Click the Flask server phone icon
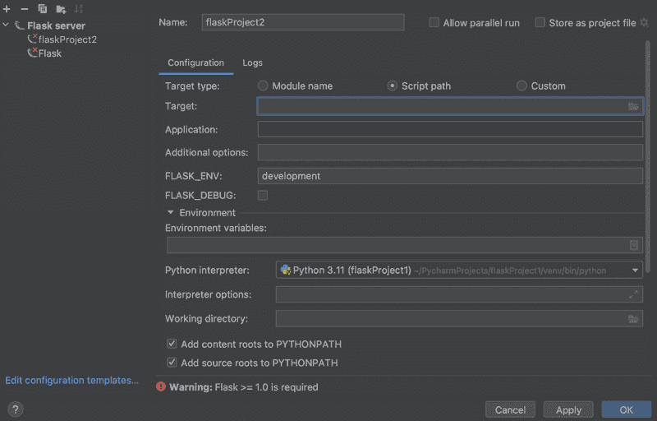 point(19,25)
